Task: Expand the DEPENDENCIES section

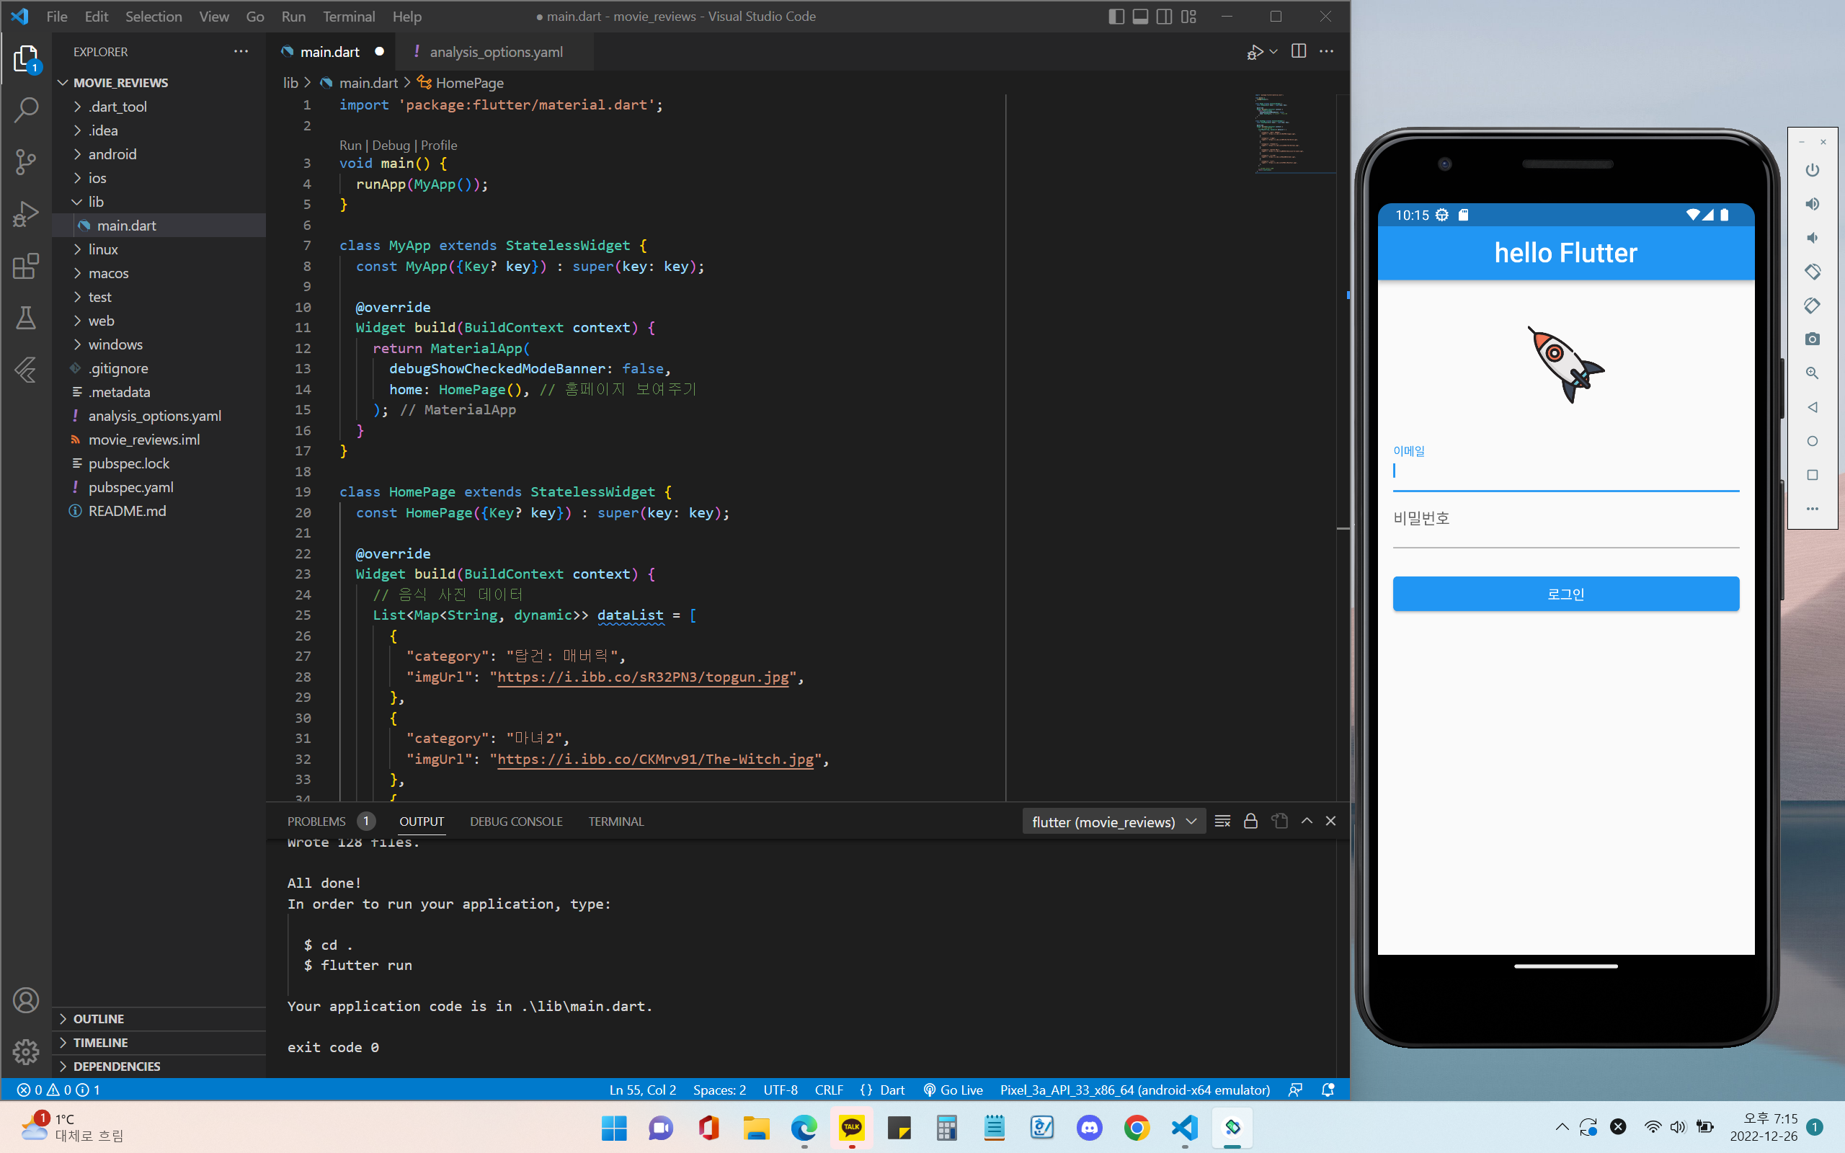Action: [x=117, y=1066]
